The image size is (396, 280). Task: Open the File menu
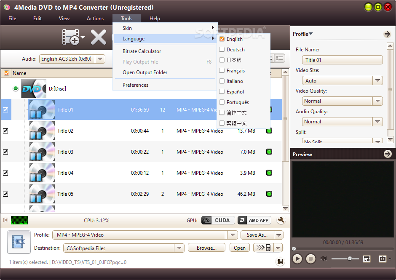point(12,19)
